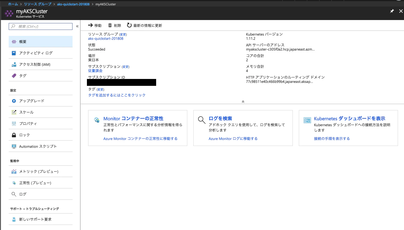
Task: Open the 従量課金 subscription link
Action: click(95, 71)
